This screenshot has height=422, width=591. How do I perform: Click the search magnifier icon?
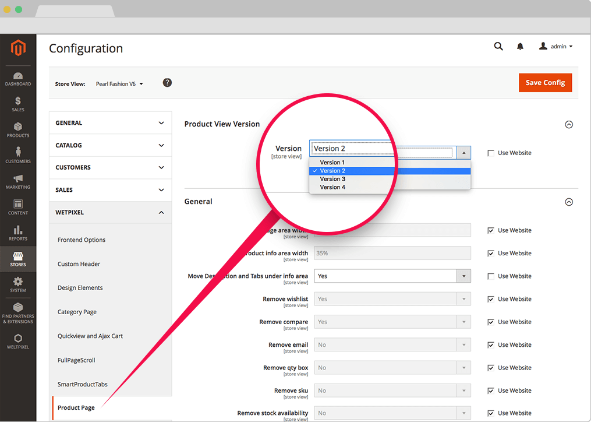point(498,47)
